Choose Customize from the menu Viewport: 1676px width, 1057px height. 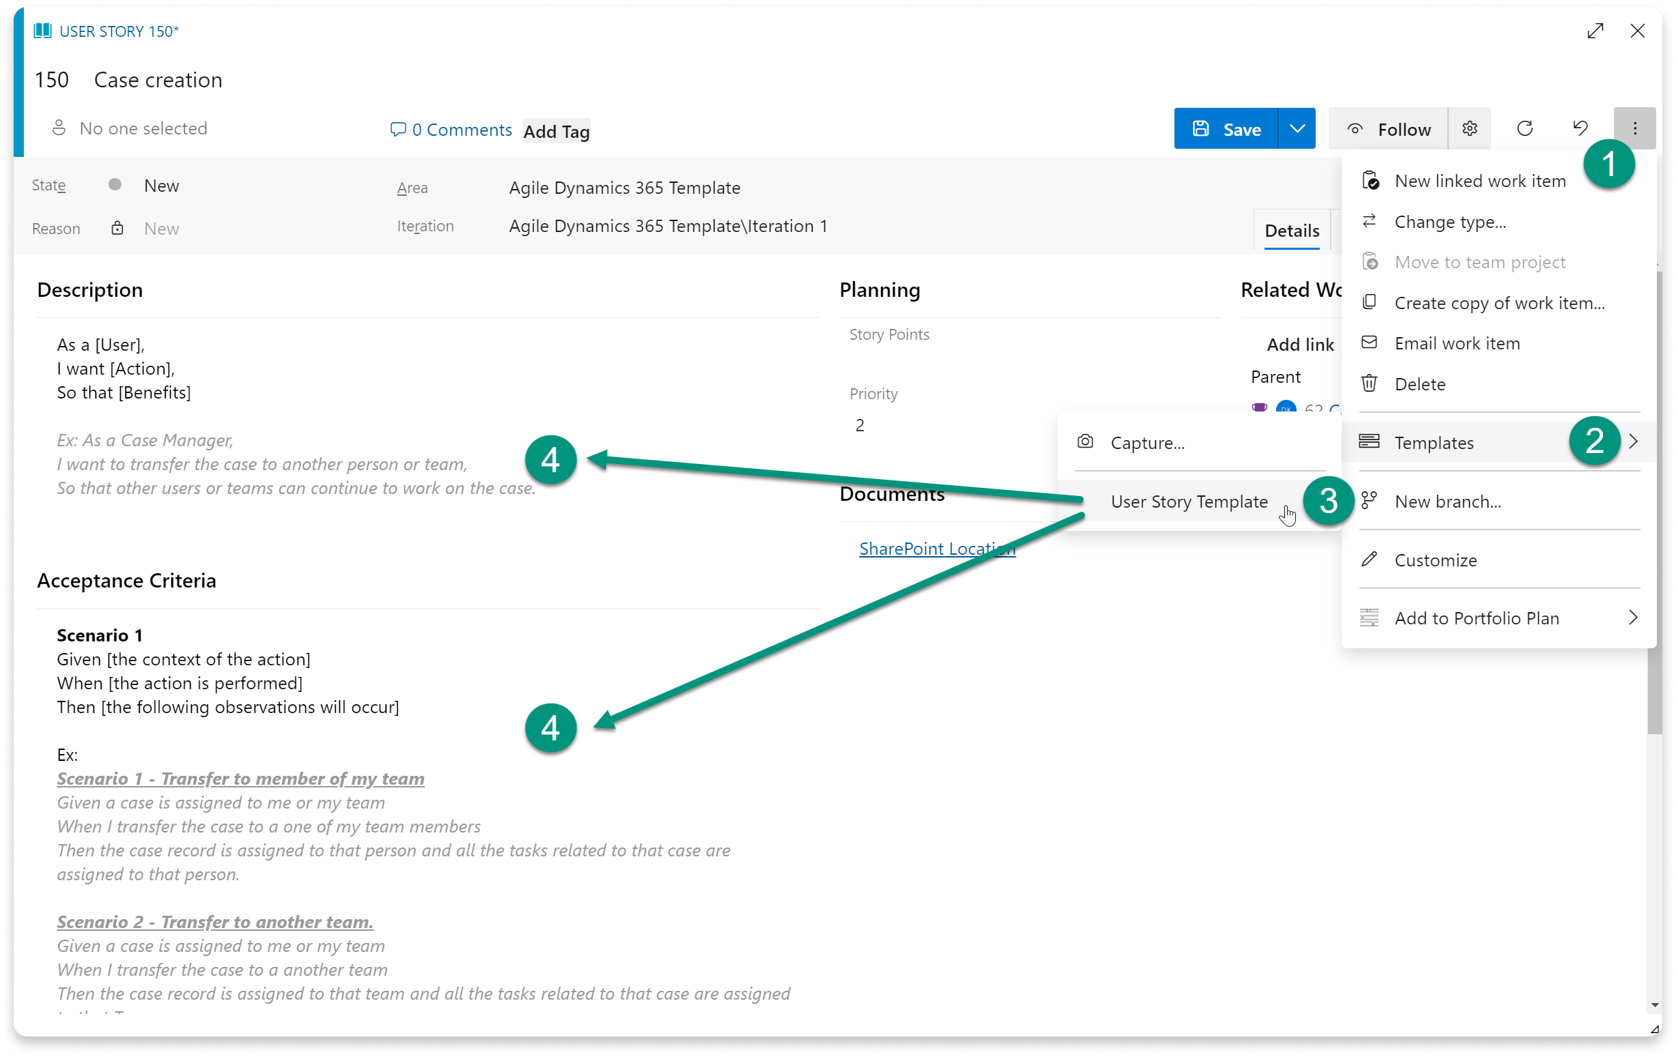[1498, 560]
